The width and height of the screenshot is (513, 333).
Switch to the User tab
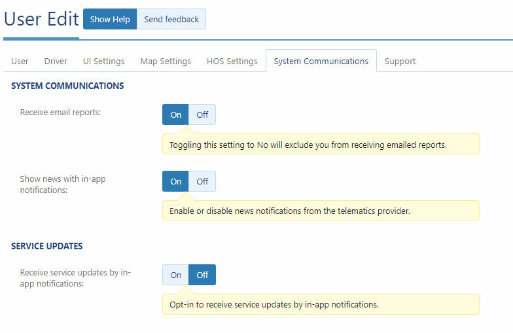click(20, 61)
